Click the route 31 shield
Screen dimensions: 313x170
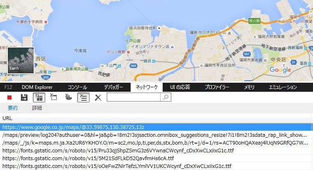coord(293,62)
